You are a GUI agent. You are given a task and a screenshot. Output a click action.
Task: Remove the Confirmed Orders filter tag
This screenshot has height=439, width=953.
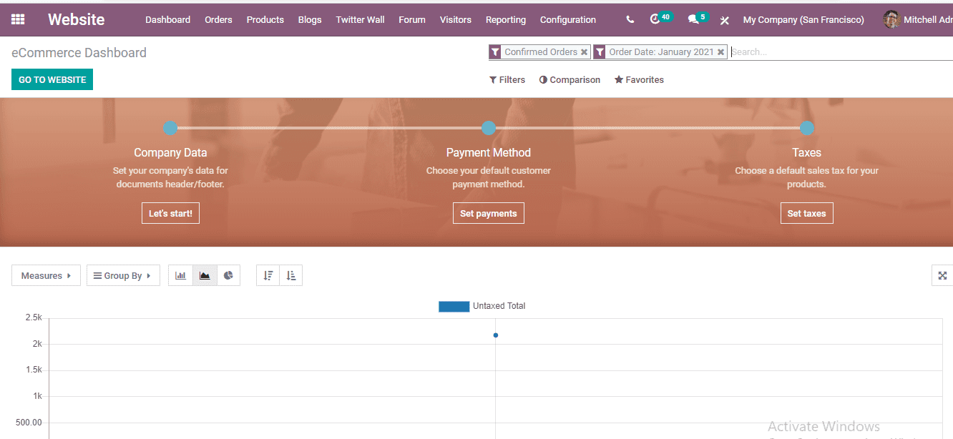pos(585,52)
